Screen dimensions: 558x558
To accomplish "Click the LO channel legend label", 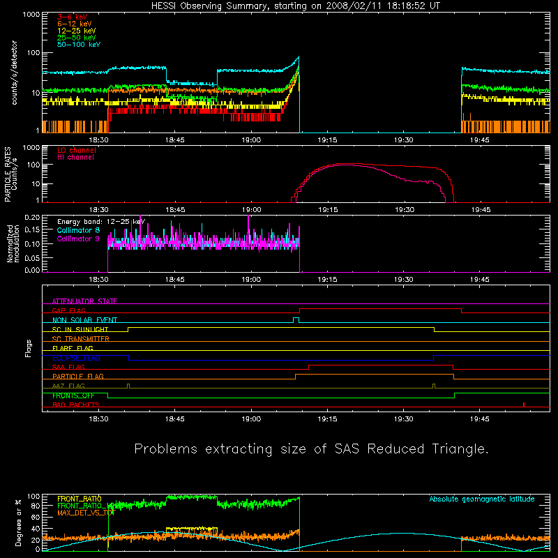I will click(x=77, y=150).
